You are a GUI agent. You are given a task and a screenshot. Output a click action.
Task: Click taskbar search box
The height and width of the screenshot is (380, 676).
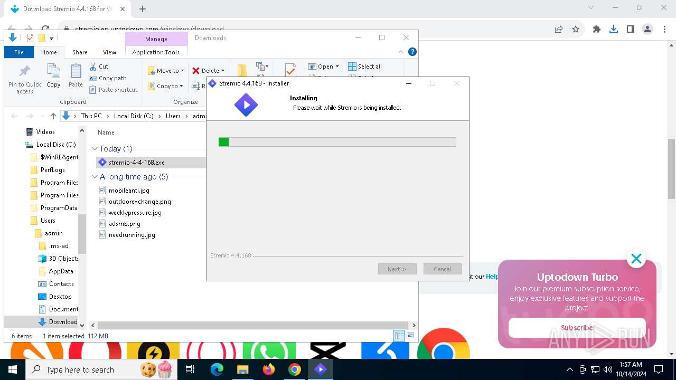[x=100, y=369]
